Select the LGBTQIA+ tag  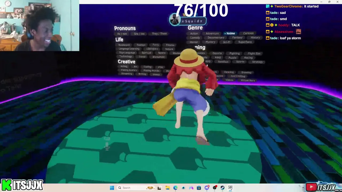coord(152,49)
